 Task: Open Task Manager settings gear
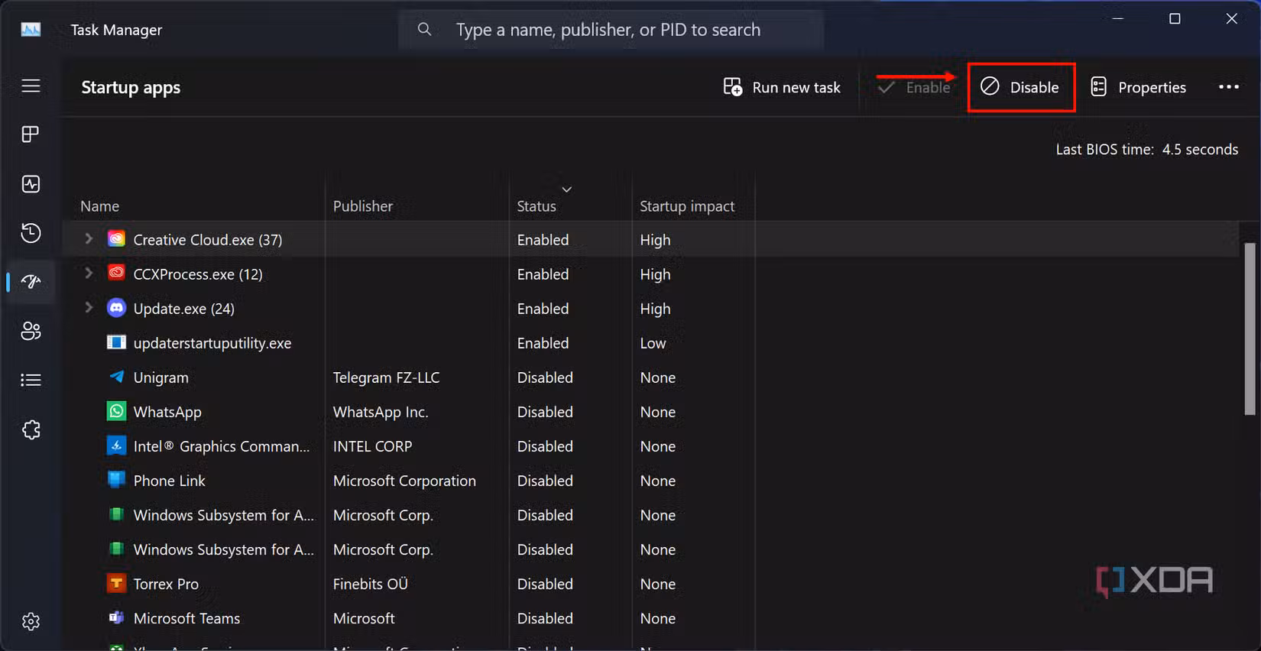pyautogui.click(x=31, y=621)
